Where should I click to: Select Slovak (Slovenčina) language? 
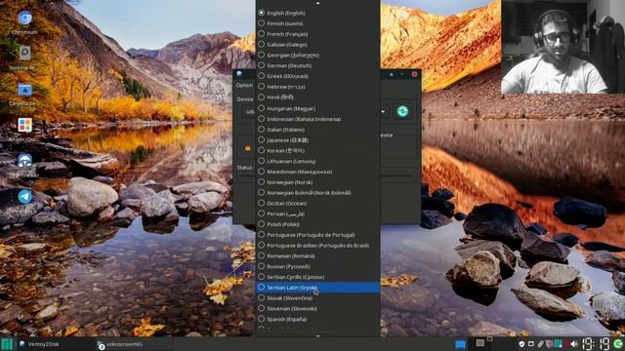[x=317, y=297]
